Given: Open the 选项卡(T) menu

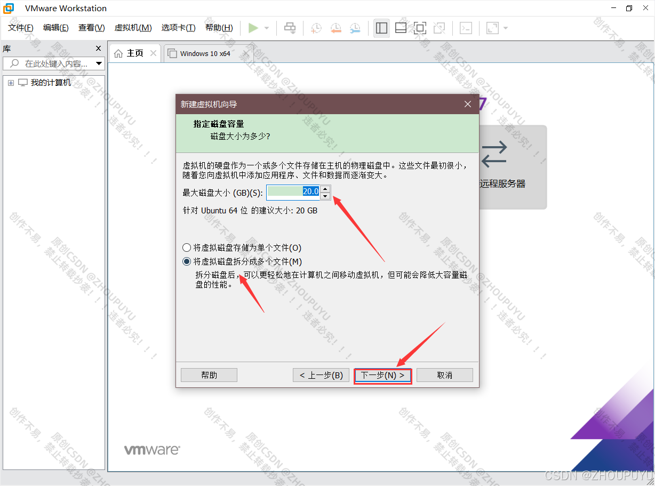Looking at the screenshot, I should coord(179,28).
